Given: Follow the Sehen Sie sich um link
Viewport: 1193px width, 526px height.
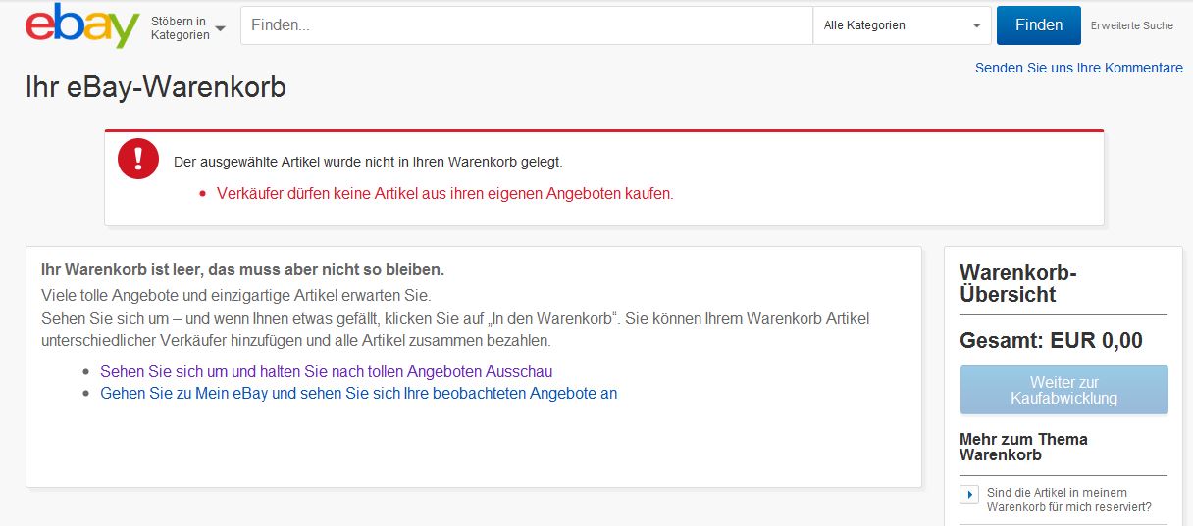Looking at the screenshot, I should (x=327, y=371).
